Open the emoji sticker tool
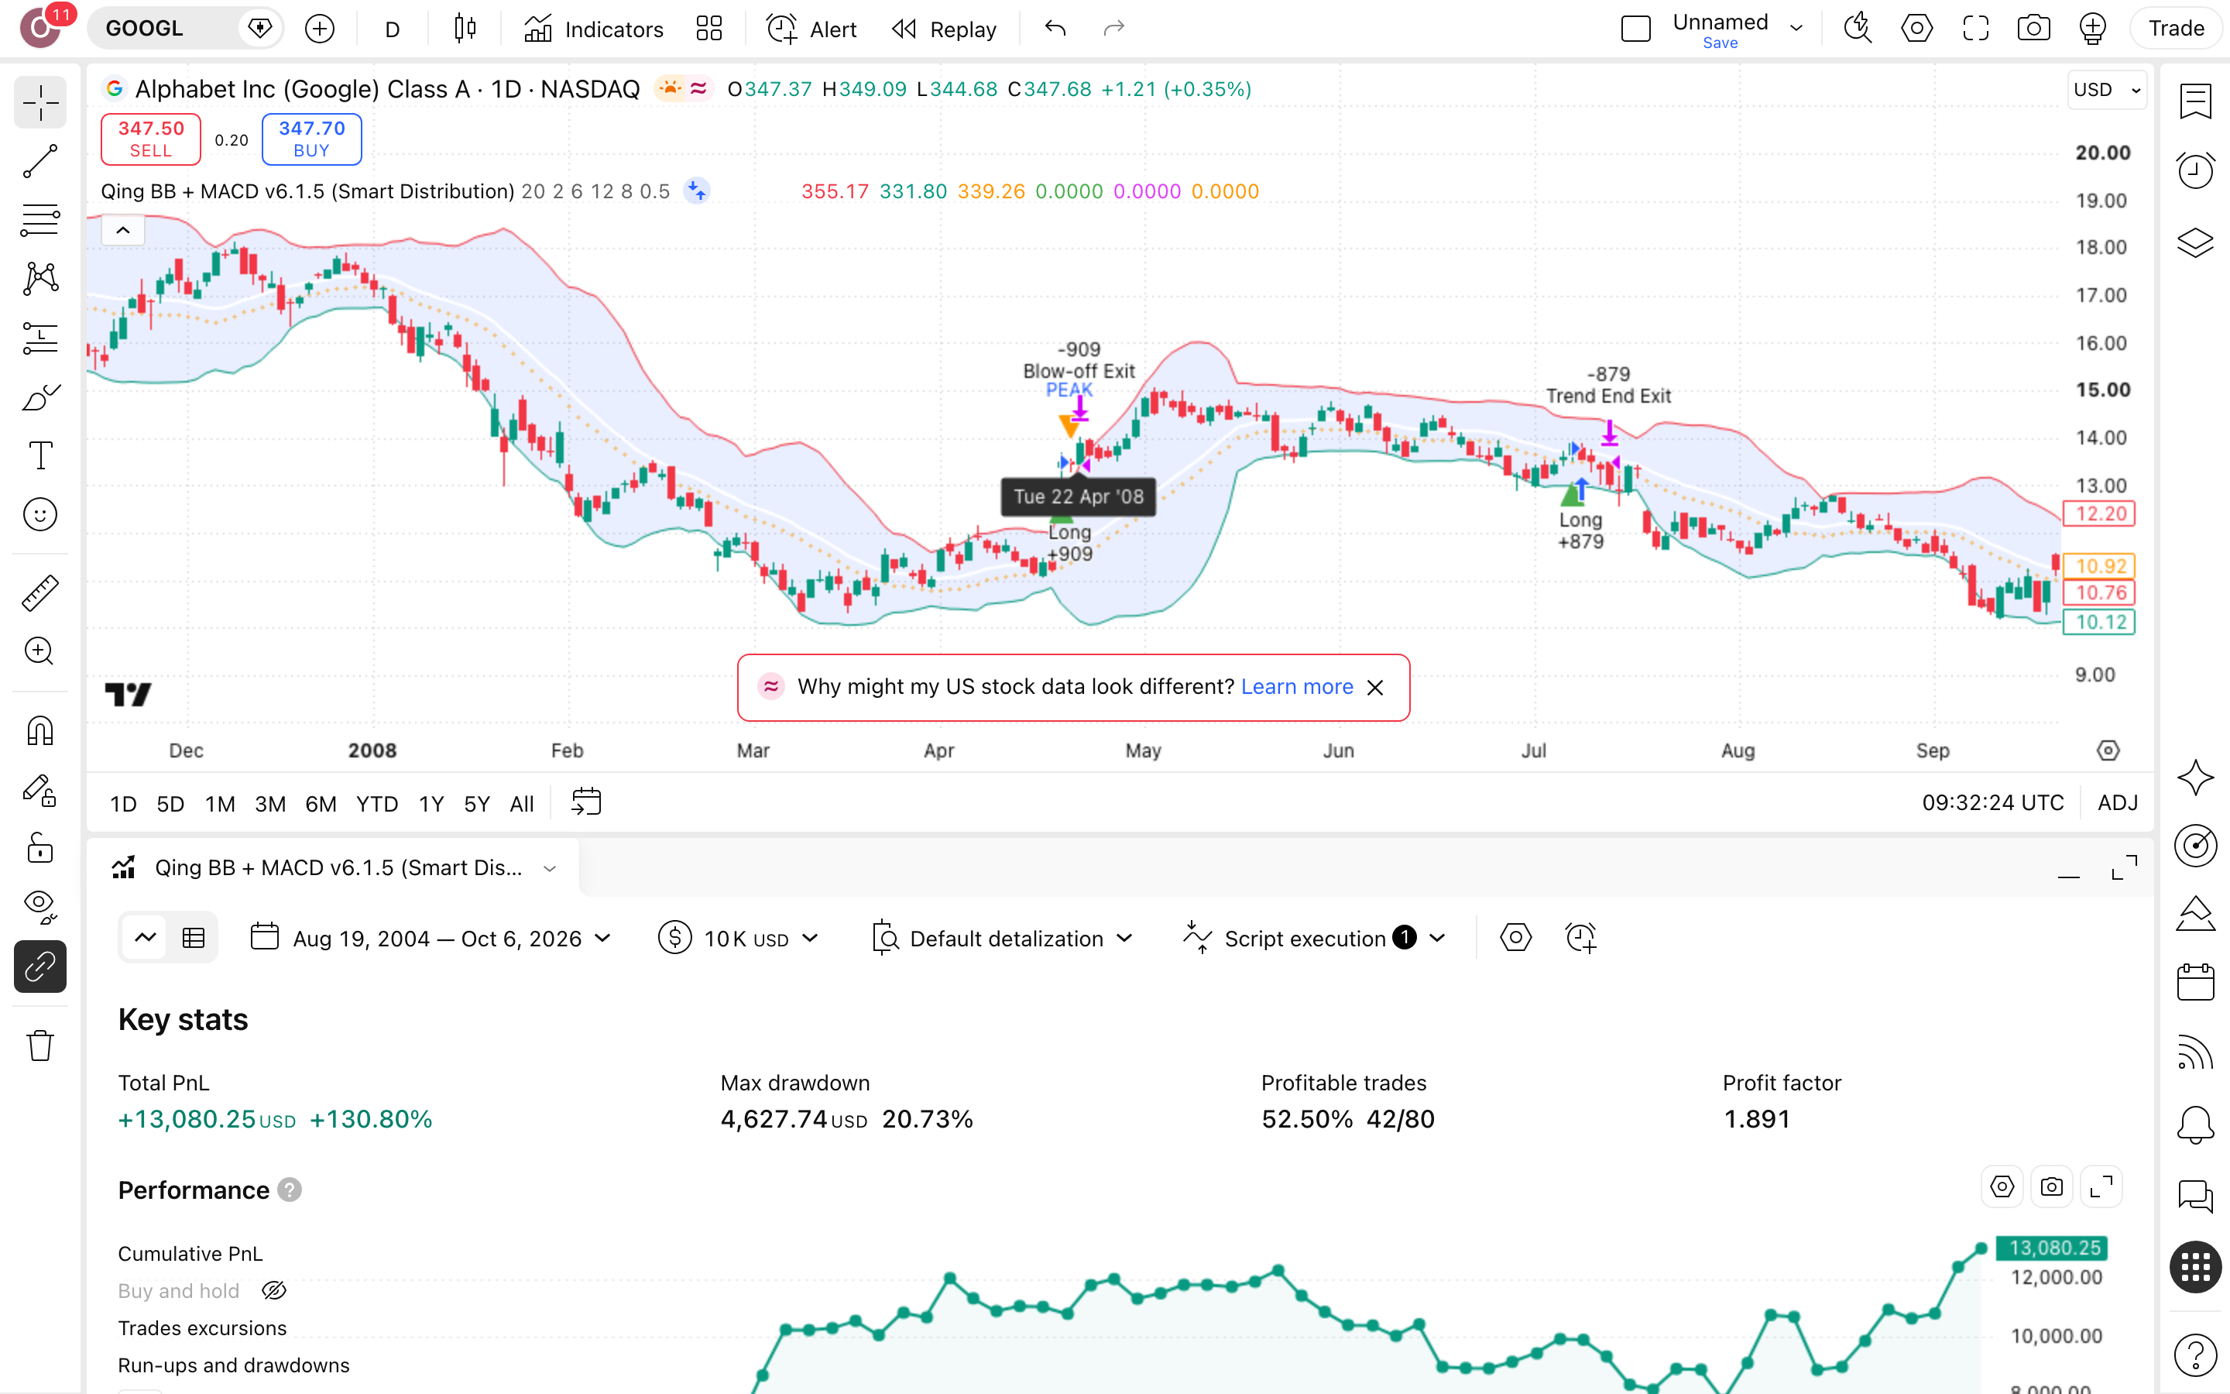The image size is (2230, 1394). tap(39, 514)
